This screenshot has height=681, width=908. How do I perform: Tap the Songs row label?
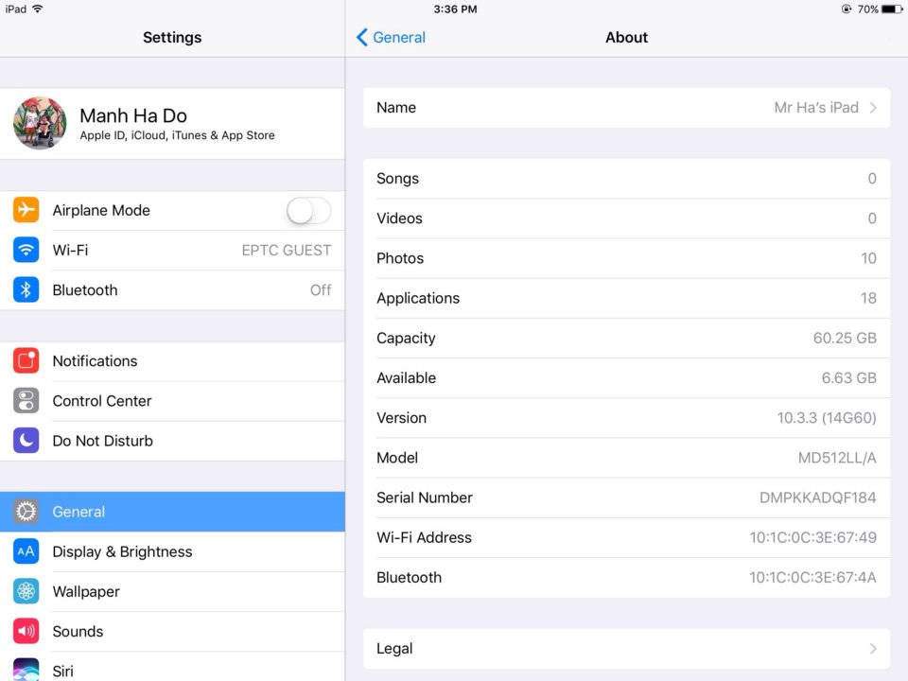tap(397, 179)
